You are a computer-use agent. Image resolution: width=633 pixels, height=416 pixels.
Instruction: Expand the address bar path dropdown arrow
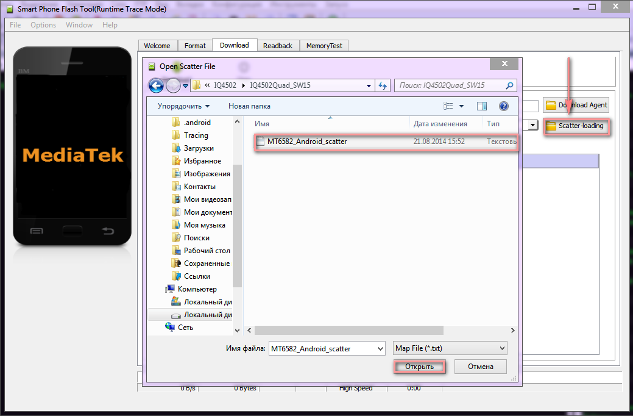369,85
